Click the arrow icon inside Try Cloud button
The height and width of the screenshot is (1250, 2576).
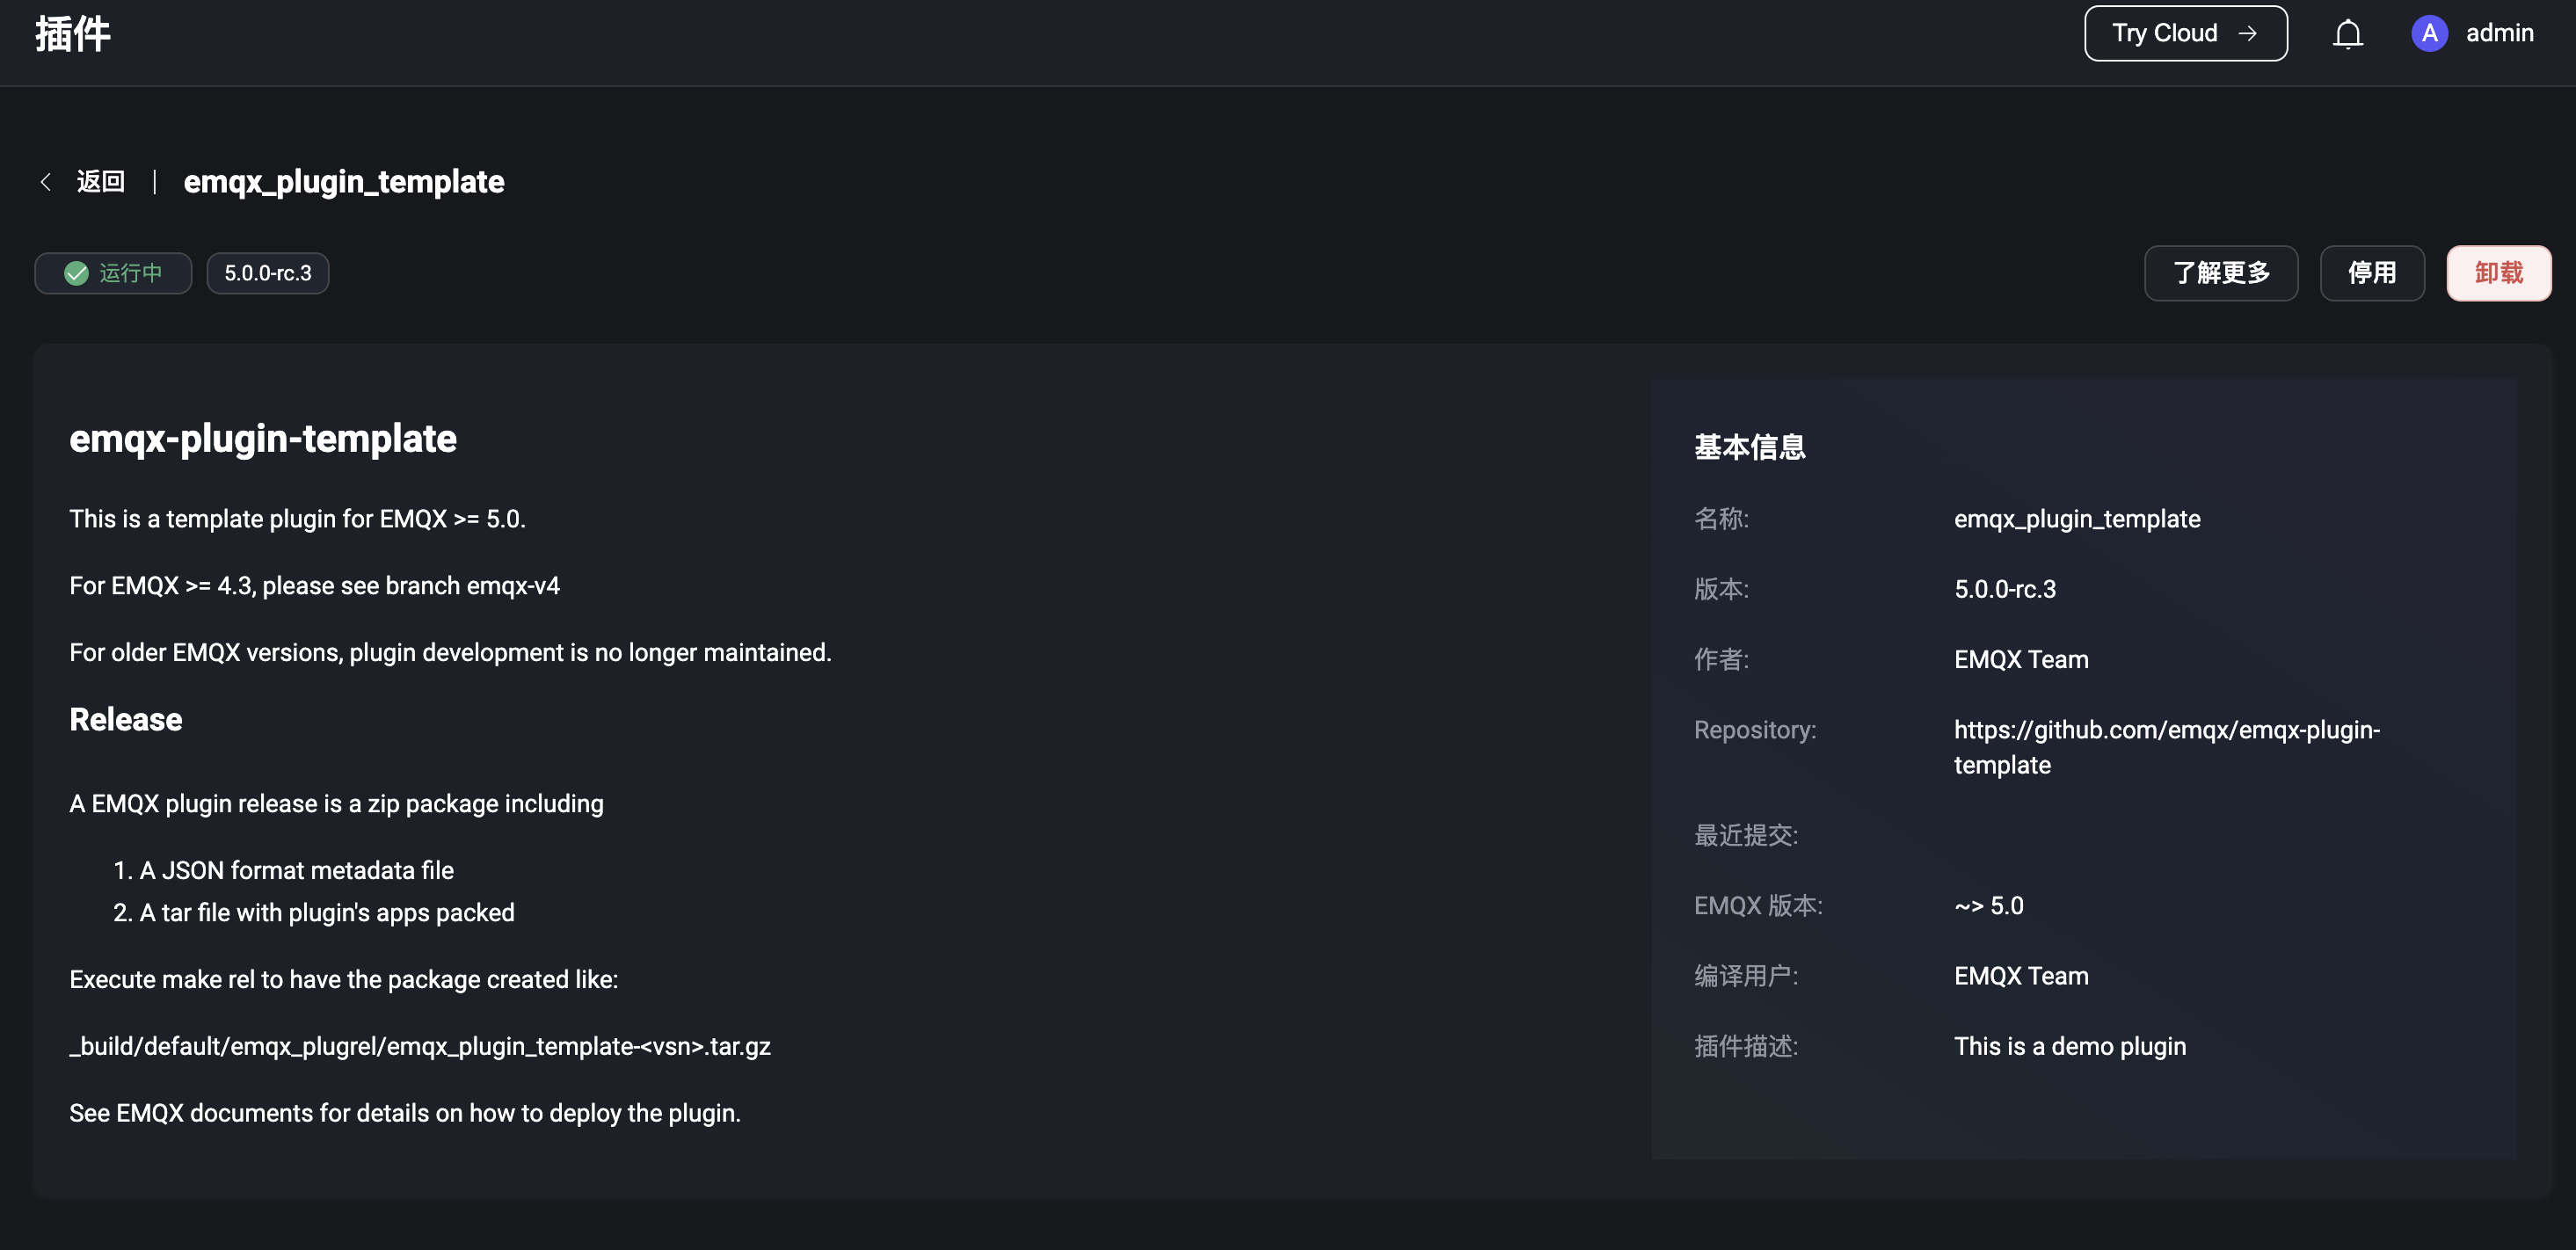[x=2247, y=33]
